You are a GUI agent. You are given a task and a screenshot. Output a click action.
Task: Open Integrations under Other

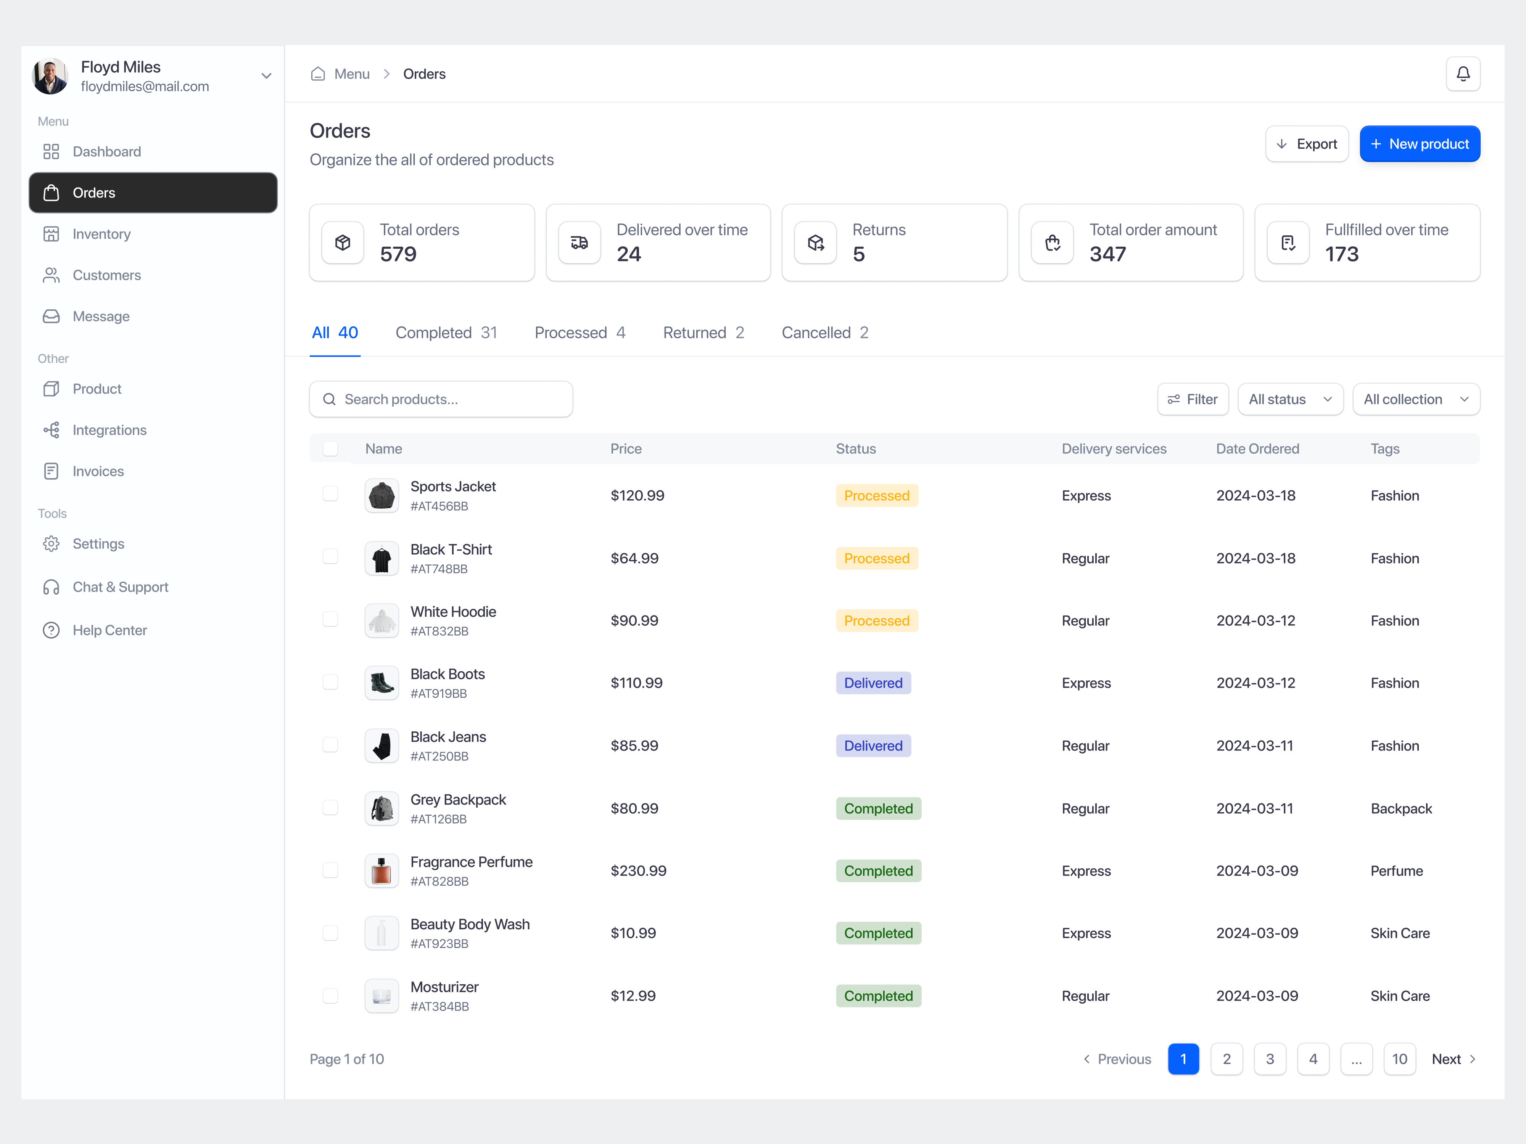point(109,430)
